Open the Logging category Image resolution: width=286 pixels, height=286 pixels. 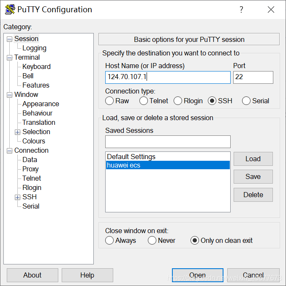(x=34, y=48)
